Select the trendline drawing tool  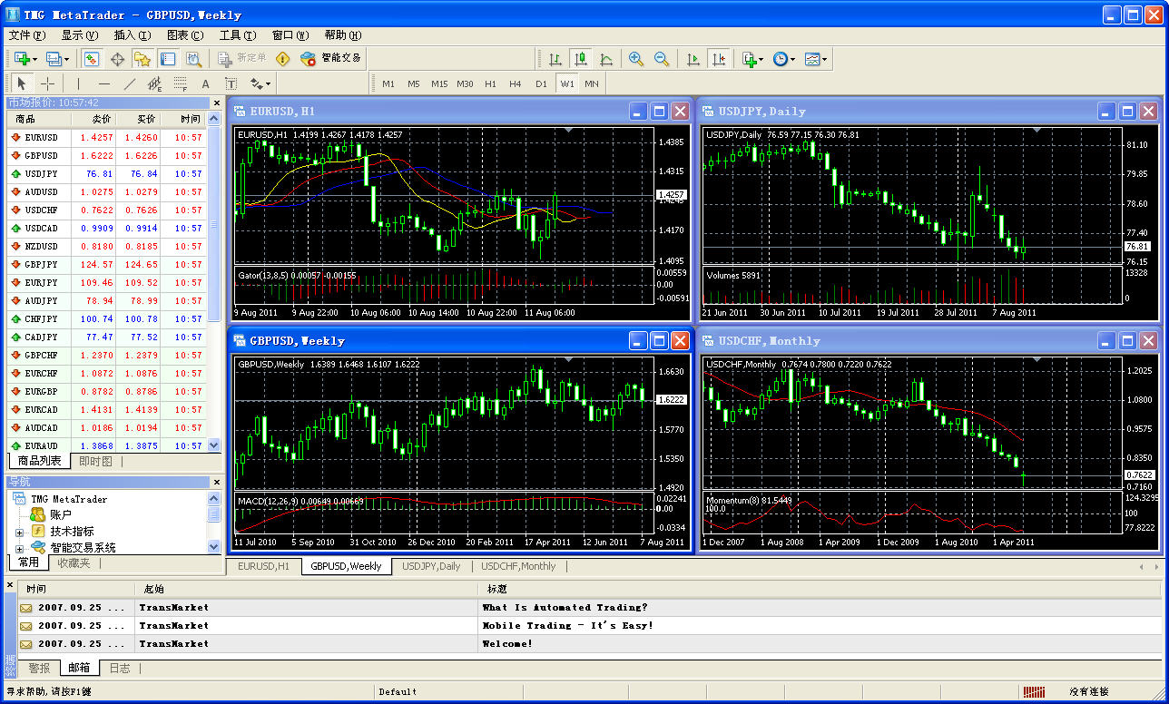tap(130, 83)
